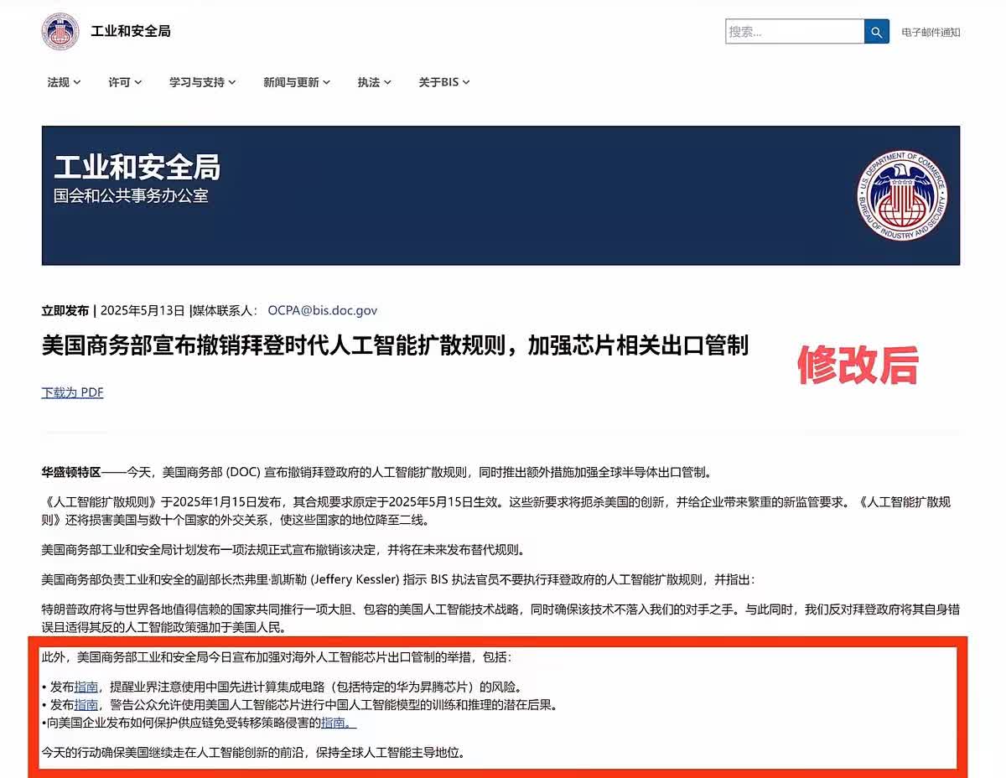The width and height of the screenshot is (1006, 778).
Task: Click the date 2025年5月13日
Action: coord(143,310)
